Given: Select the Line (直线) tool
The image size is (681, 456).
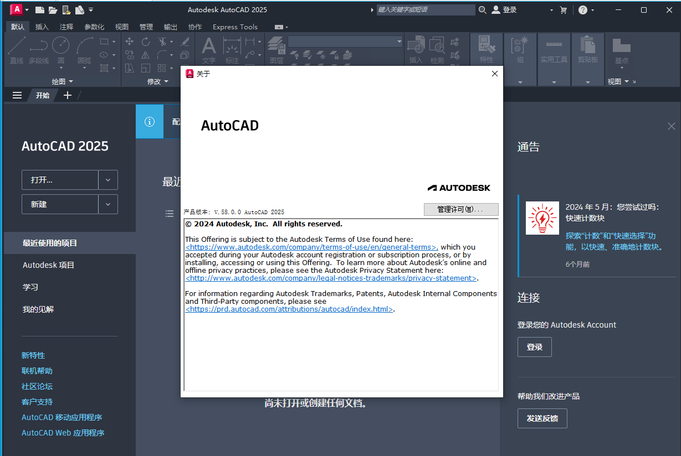Looking at the screenshot, I should point(17,50).
